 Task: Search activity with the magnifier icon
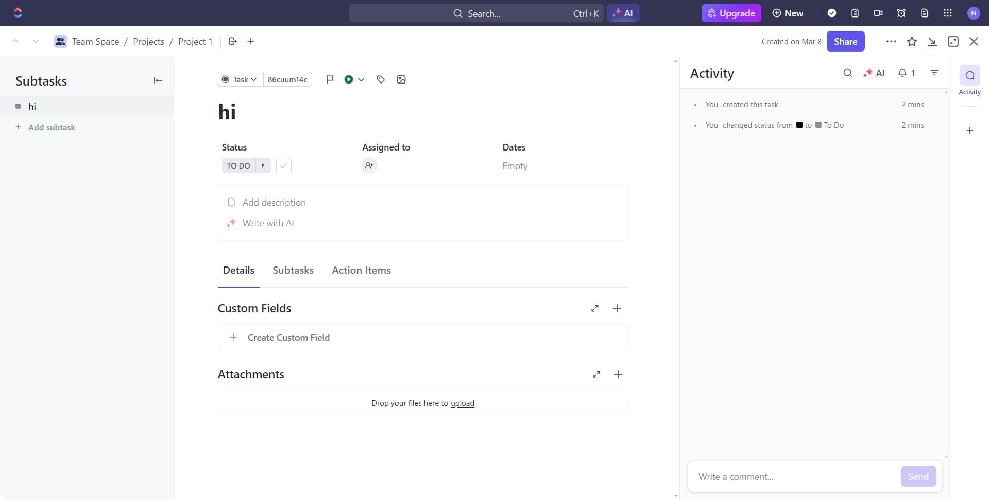pos(847,73)
